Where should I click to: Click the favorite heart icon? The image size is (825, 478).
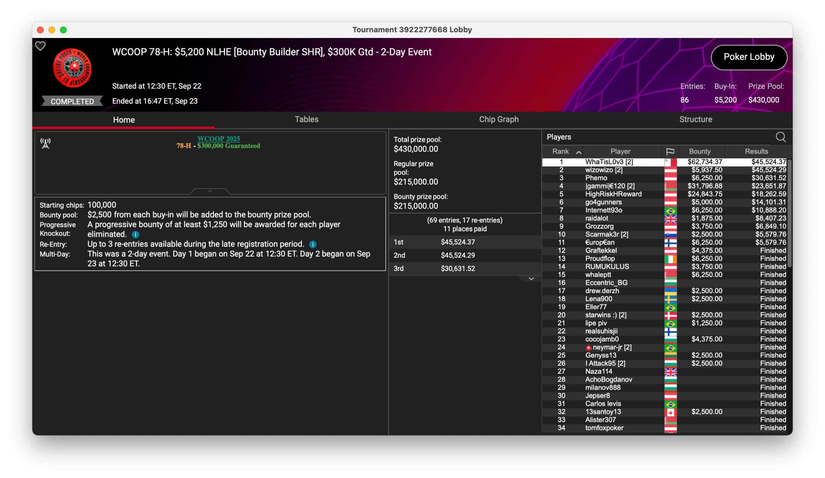[x=40, y=46]
